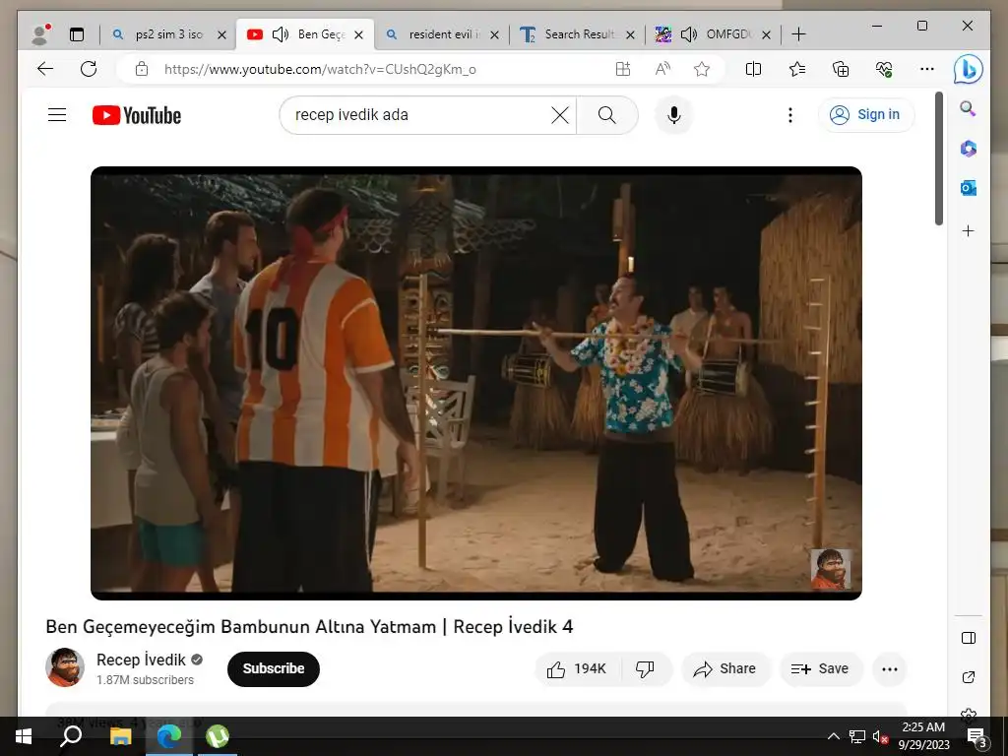Open more video actions ellipsis
1008x756 pixels.
click(x=890, y=669)
